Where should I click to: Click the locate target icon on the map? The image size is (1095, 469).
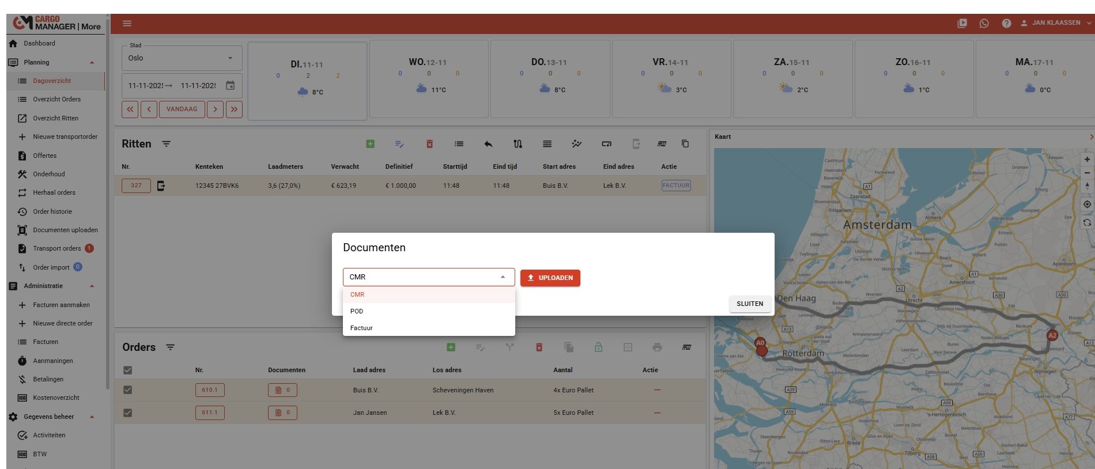pos(1087,204)
